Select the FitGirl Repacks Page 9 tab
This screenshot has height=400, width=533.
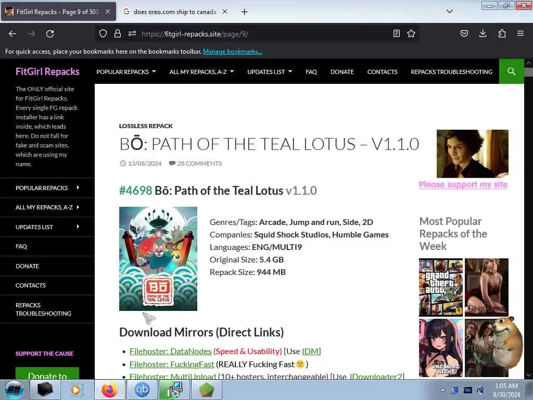click(x=58, y=12)
